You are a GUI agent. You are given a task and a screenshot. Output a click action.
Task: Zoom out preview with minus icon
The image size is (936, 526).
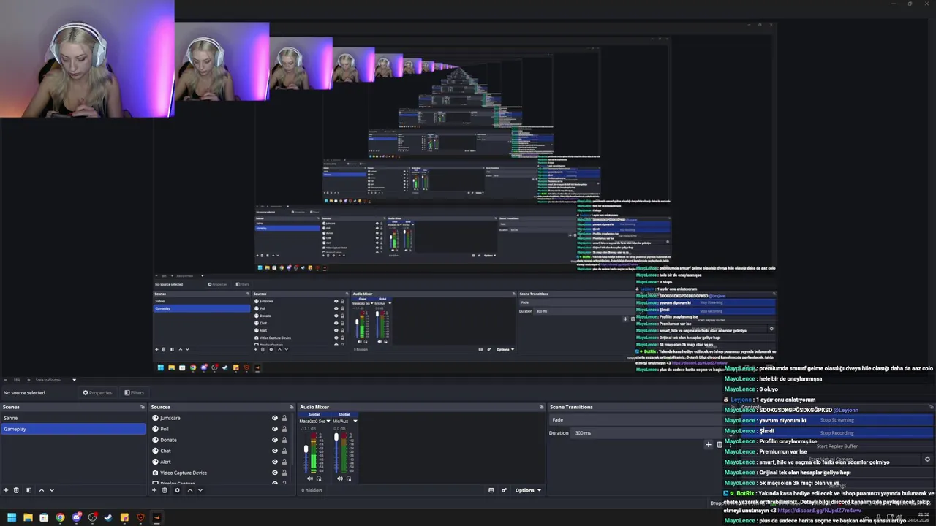(x=6, y=380)
